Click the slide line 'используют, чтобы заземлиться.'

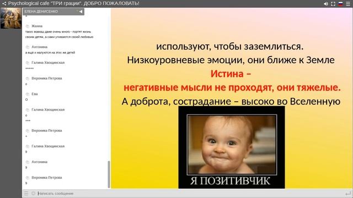click(x=230, y=46)
